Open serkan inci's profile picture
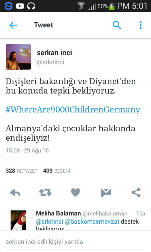Viewport: 151px width, 252px height. pyautogui.click(x=19, y=57)
